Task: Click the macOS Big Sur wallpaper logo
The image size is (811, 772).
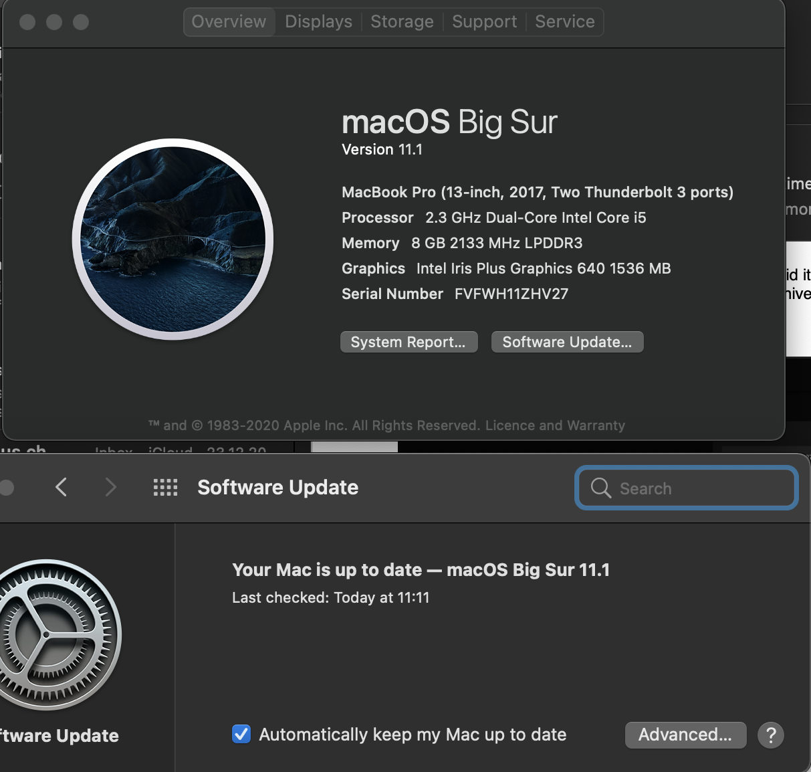Action: click(172, 239)
